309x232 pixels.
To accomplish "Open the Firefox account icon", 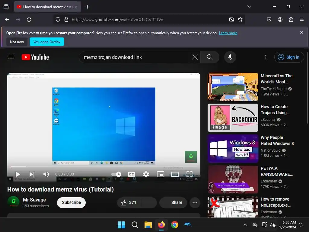I will coord(280,20).
